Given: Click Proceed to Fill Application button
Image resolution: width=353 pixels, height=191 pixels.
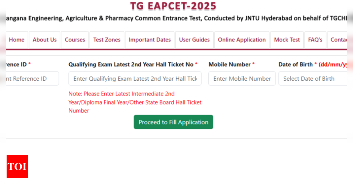Looking at the screenshot, I should coord(173,122).
